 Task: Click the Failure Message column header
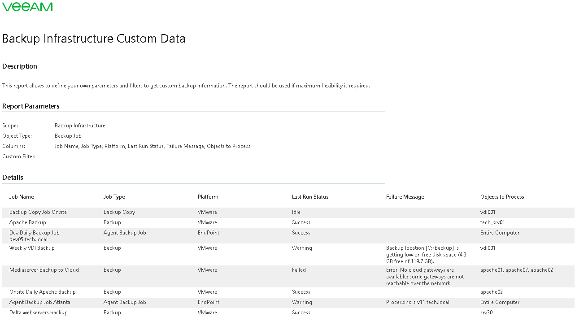pyautogui.click(x=405, y=197)
